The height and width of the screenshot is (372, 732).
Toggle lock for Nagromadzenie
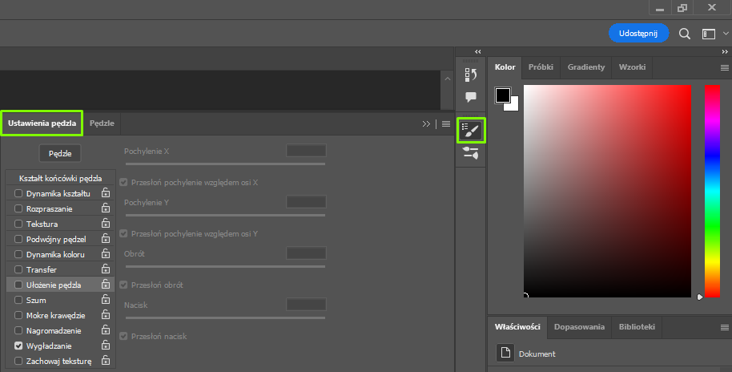tap(106, 330)
